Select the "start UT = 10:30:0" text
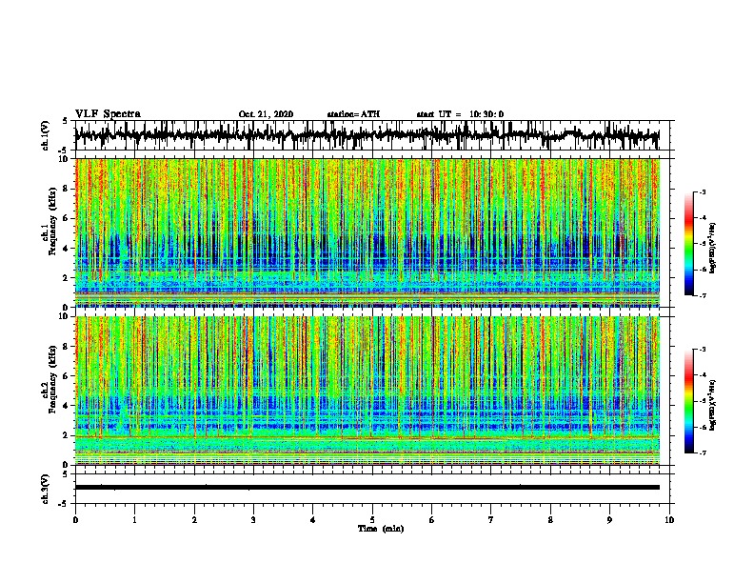Screen dimensions: 754x583 coord(460,114)
